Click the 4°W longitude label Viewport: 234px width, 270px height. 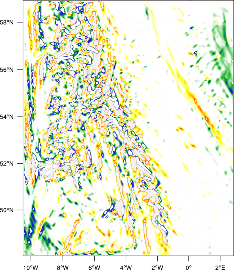point(126,267)
